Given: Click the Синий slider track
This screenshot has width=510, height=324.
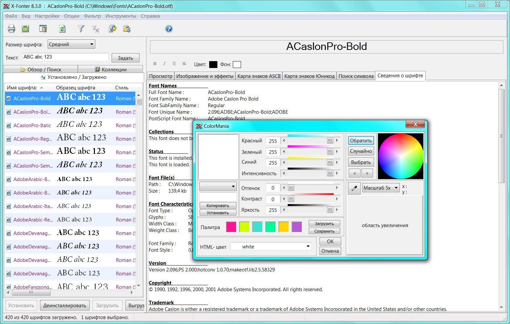Looking at the screenshot, I should [x=310, y=162].
